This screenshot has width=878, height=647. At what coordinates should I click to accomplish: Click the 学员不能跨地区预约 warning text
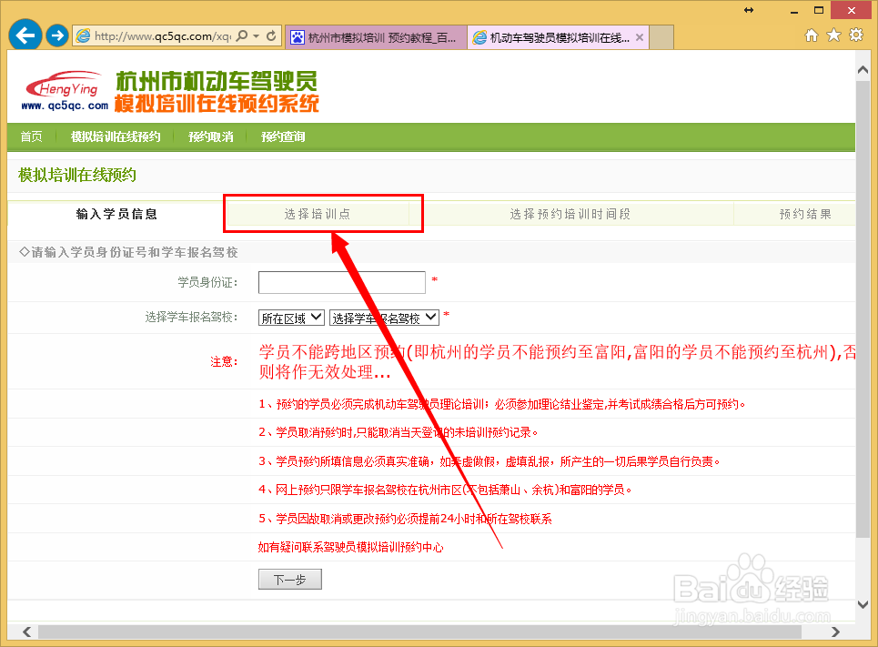point(558,362)
